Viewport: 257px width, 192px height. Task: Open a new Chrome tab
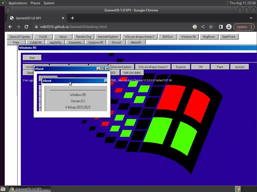(73, 18)
